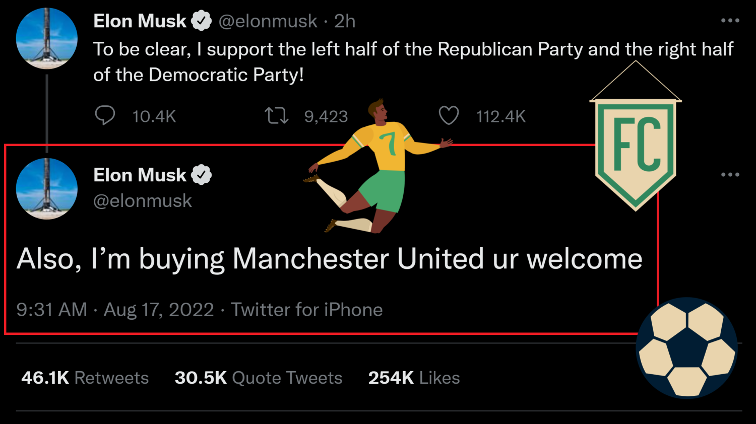Click the @elonmusk handle in top tweet
Image resolution: width=756 pixels, height=424 pixels.
click(x=268, y=21)
